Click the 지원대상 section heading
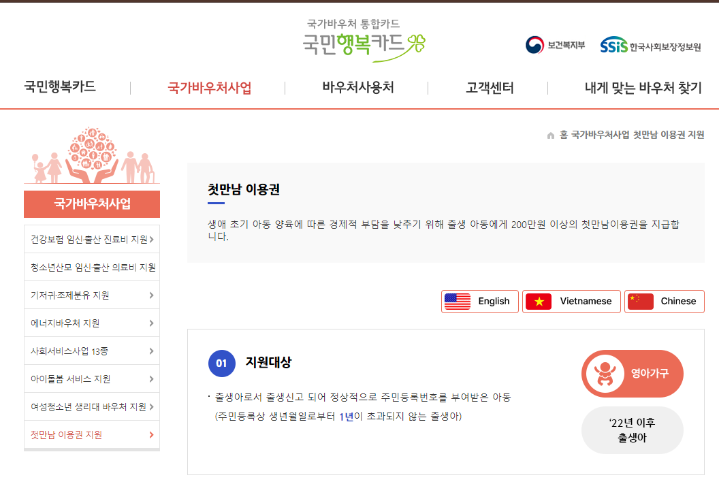719x484 pixels. [x=268, y=363]
